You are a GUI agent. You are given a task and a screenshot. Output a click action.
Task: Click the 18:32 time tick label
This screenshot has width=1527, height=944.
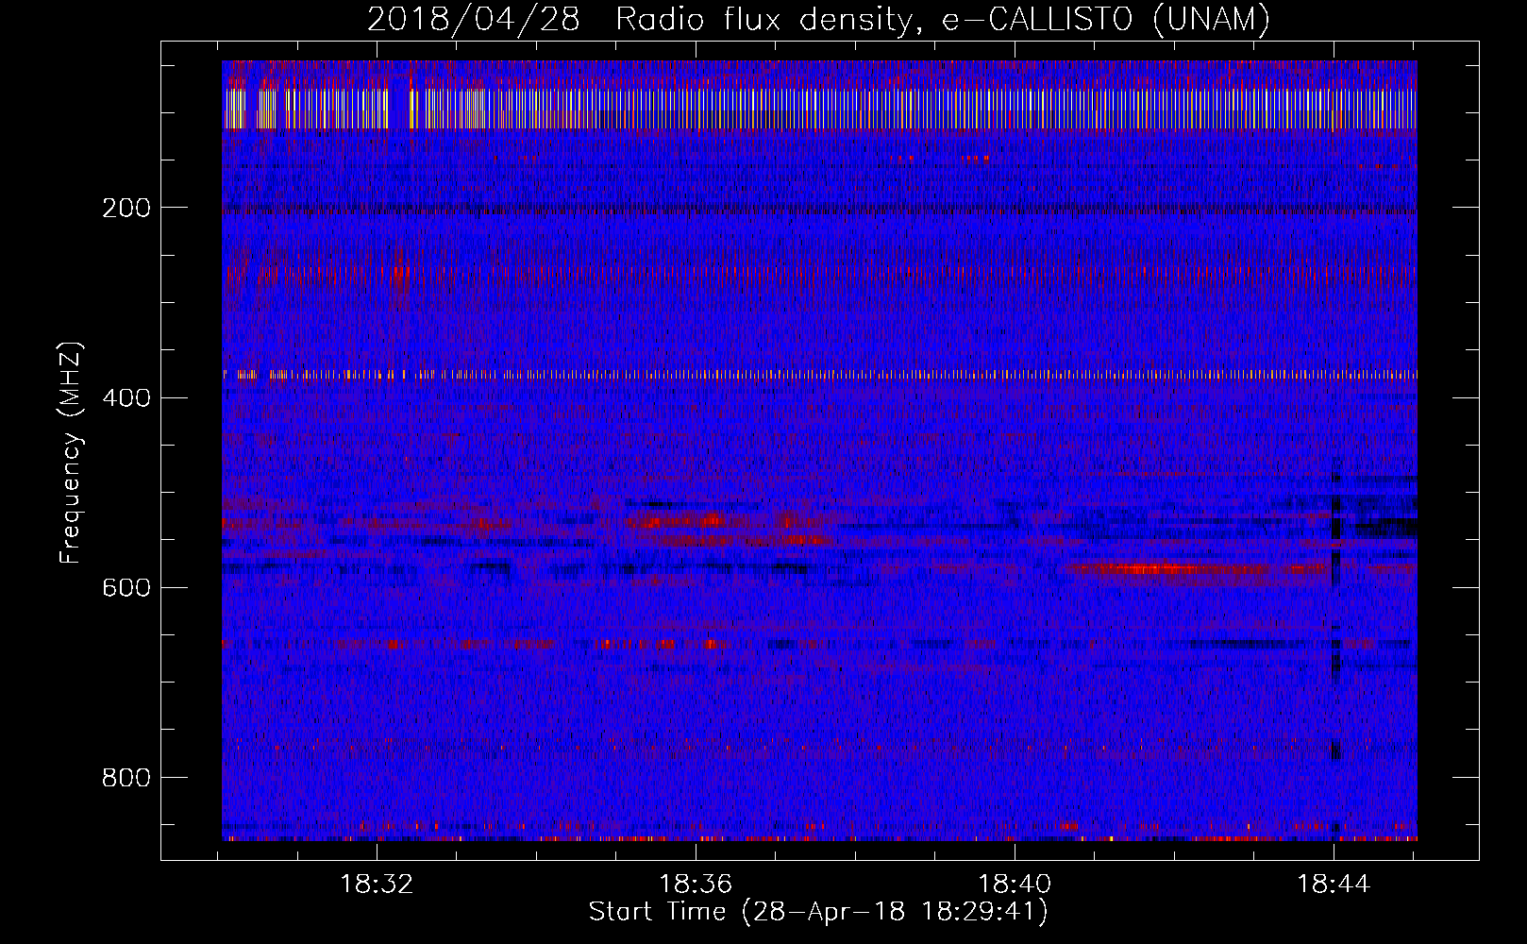pos(377,885)
